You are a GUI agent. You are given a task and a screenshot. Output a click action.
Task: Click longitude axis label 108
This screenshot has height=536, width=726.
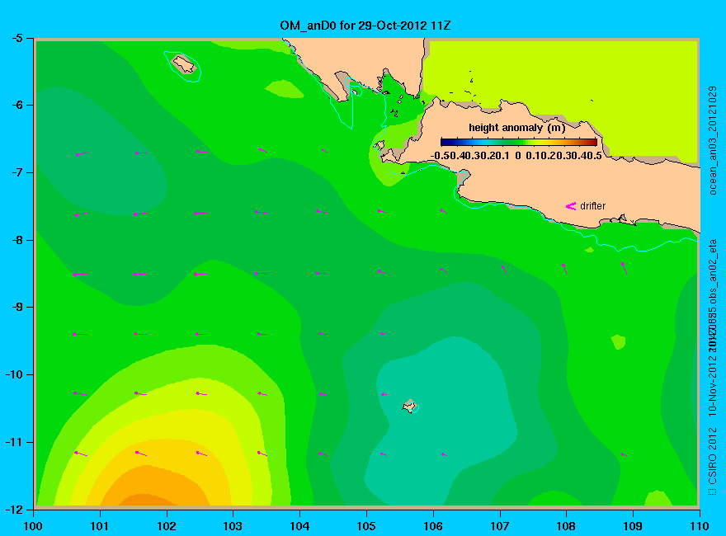click(566, 526)
